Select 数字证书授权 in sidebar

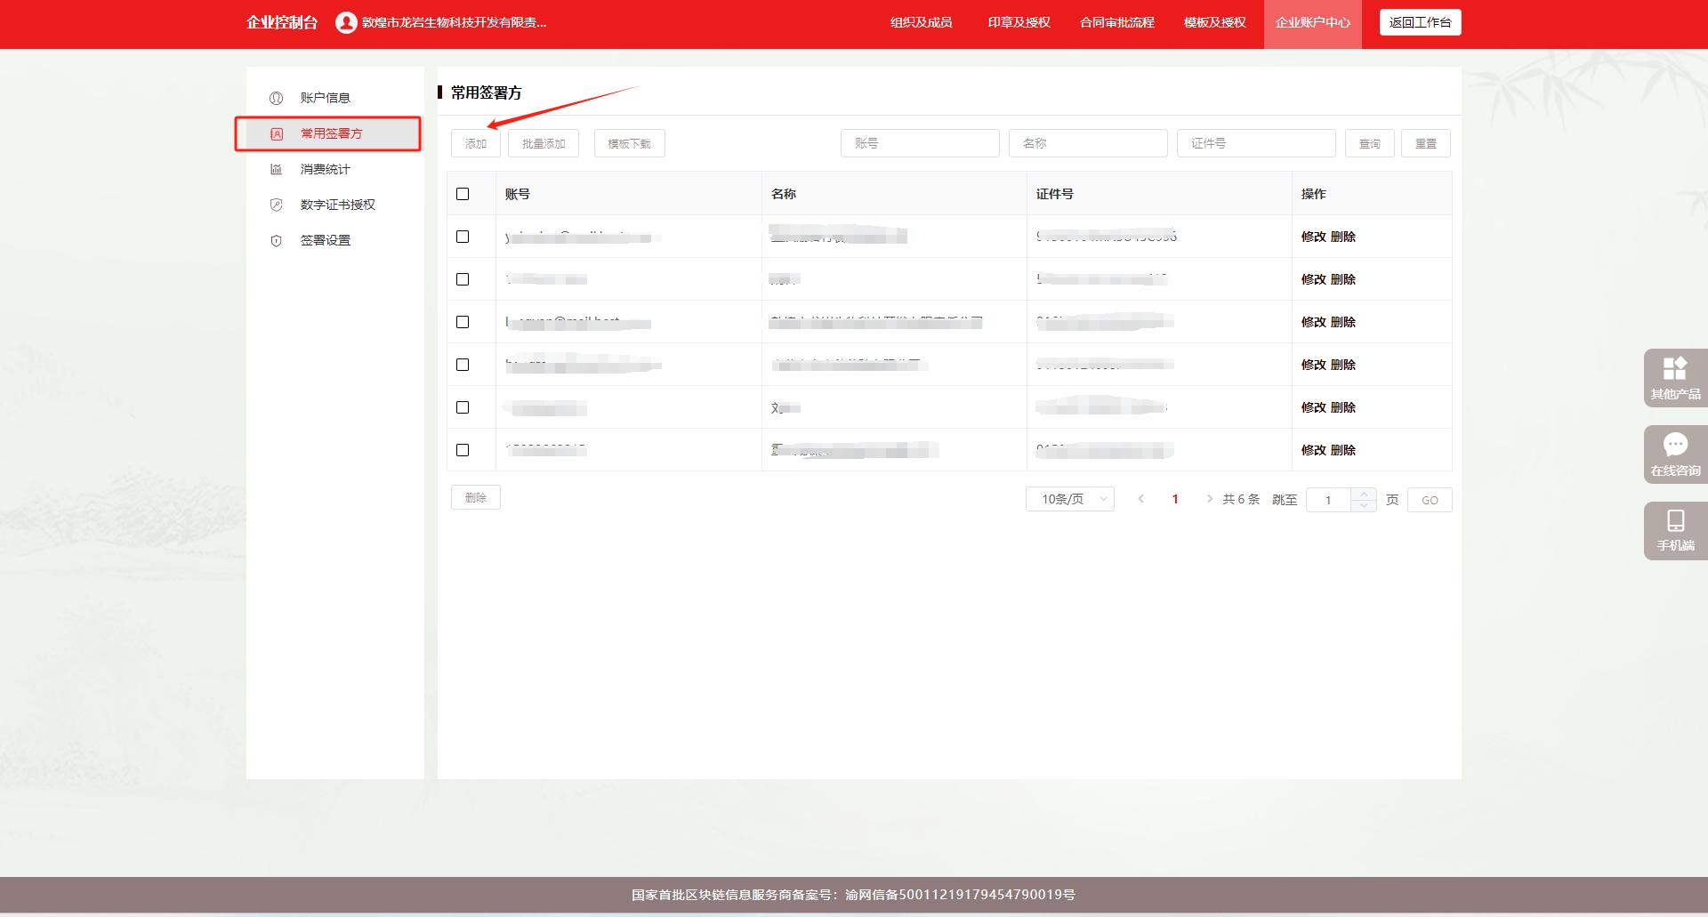(337, 205)
